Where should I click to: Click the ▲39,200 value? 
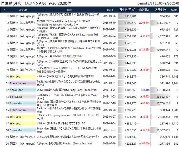pyautogui.click(x=145, y=130)
